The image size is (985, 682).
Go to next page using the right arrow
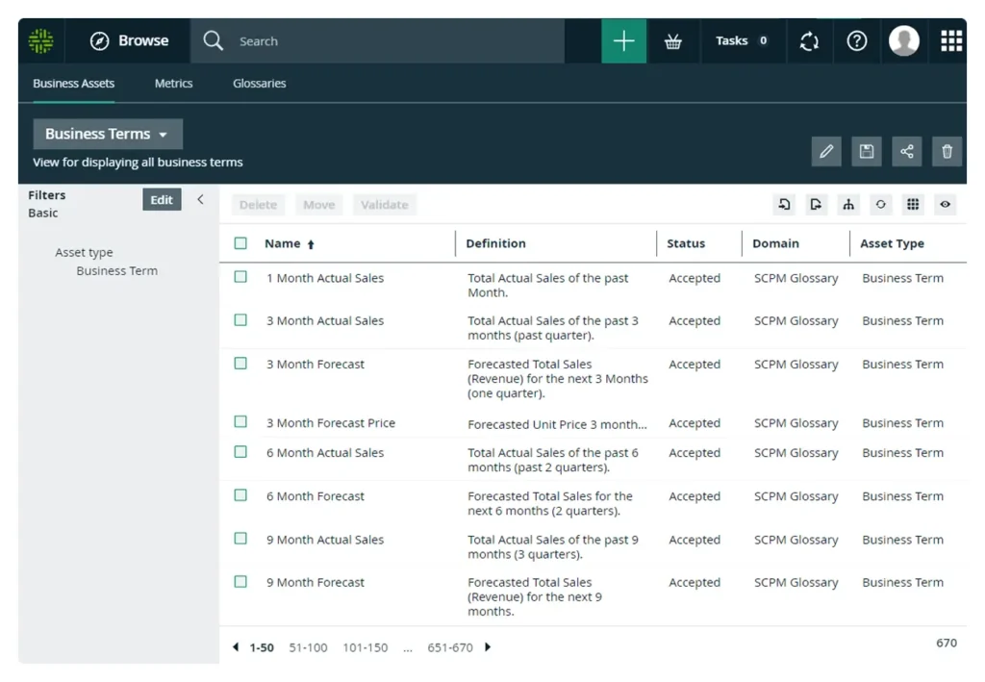(488, 647)
